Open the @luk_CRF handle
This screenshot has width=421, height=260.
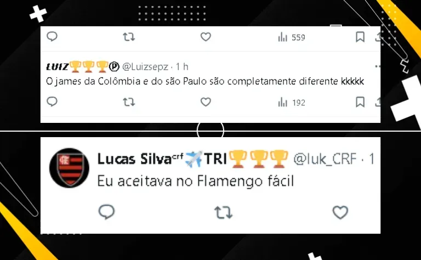[x=325, y=159]
